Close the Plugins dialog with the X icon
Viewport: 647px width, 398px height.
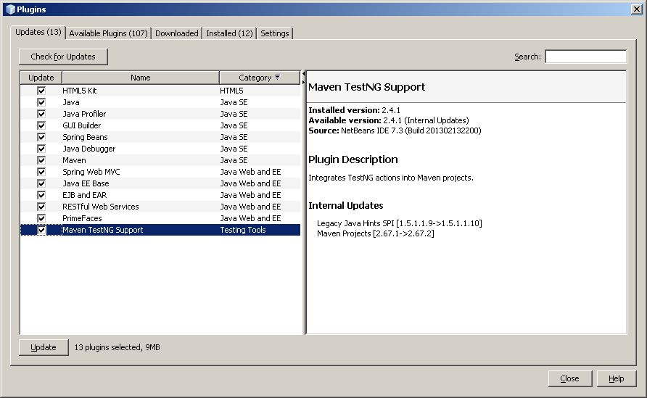[636, 9]
